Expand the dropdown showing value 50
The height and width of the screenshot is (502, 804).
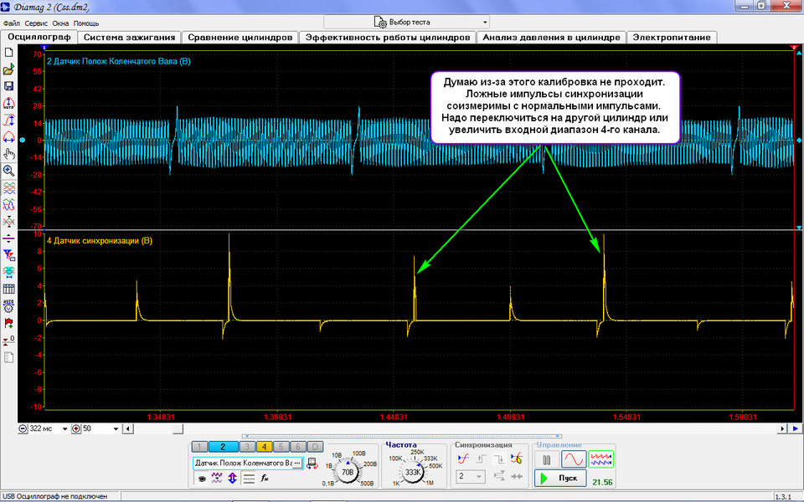click(116, 428)
